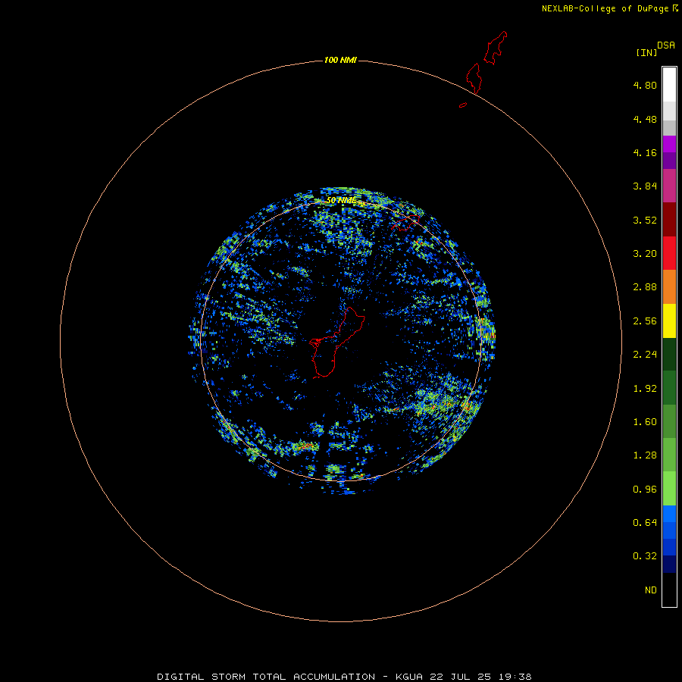The image size is (682, 682).
Task: Click the 100 NMI range ring label
Action: 340,60
